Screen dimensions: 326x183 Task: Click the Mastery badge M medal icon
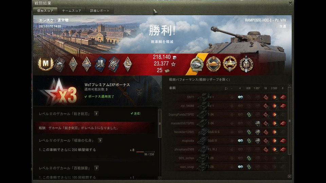(46, 64)
